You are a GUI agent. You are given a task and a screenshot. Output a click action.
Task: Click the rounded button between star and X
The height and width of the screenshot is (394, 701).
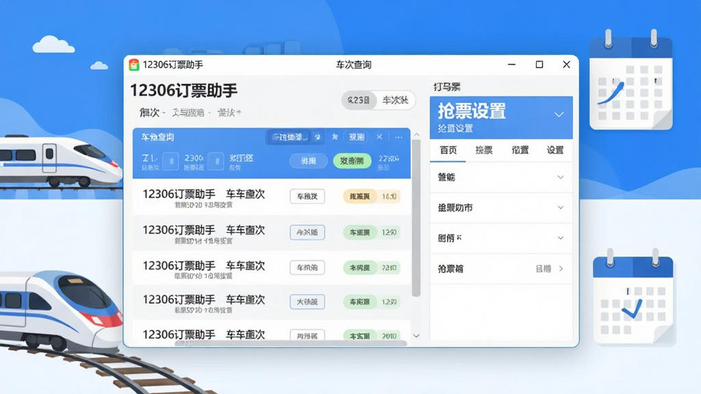(x=356, y=137)
